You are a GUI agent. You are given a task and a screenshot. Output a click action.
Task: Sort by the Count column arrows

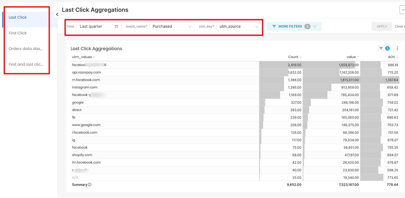pyautogui.click(x=301, y=57)
